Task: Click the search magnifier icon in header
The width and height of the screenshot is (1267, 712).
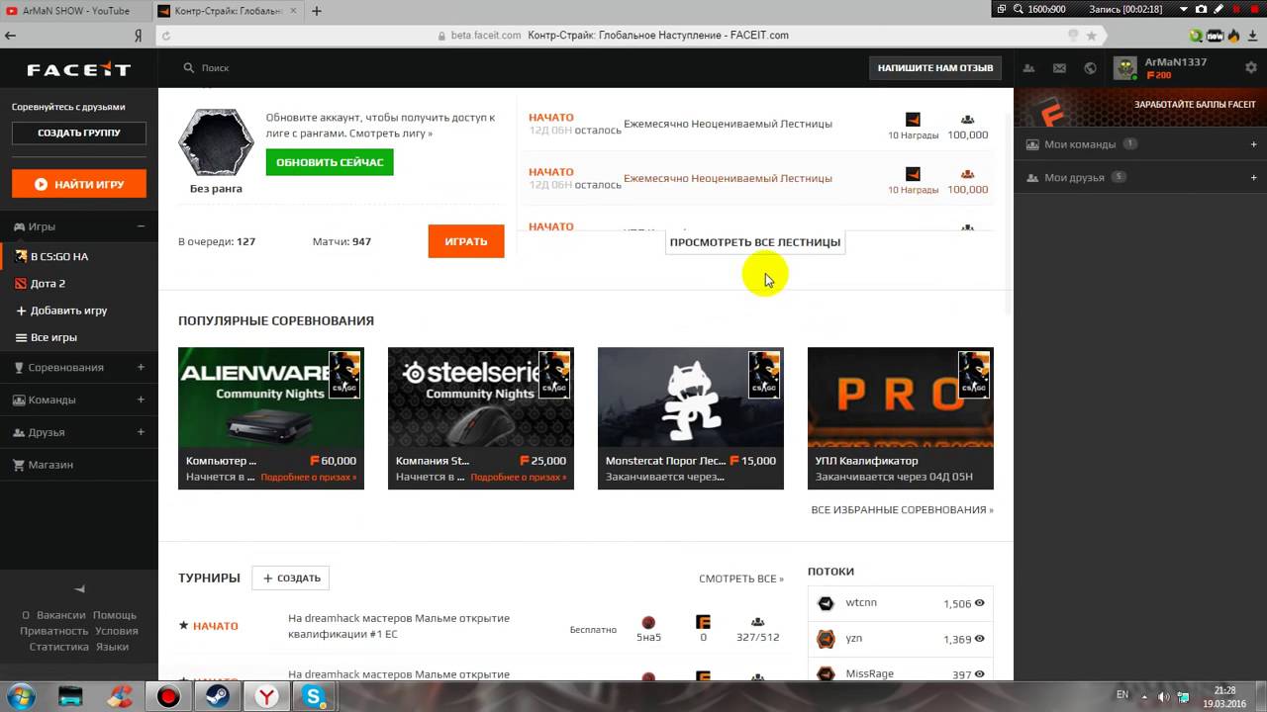Action: tap(189, 68)
